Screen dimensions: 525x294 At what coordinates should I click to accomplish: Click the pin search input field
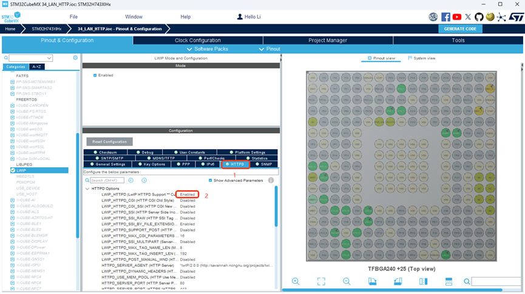click(x=497, y=282)
